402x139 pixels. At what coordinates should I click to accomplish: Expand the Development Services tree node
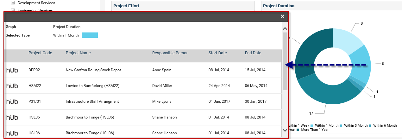coord(13,3)
